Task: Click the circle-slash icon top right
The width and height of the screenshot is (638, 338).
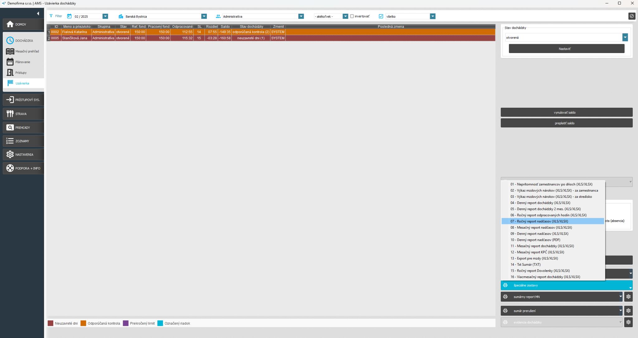Action: (631, 16)
